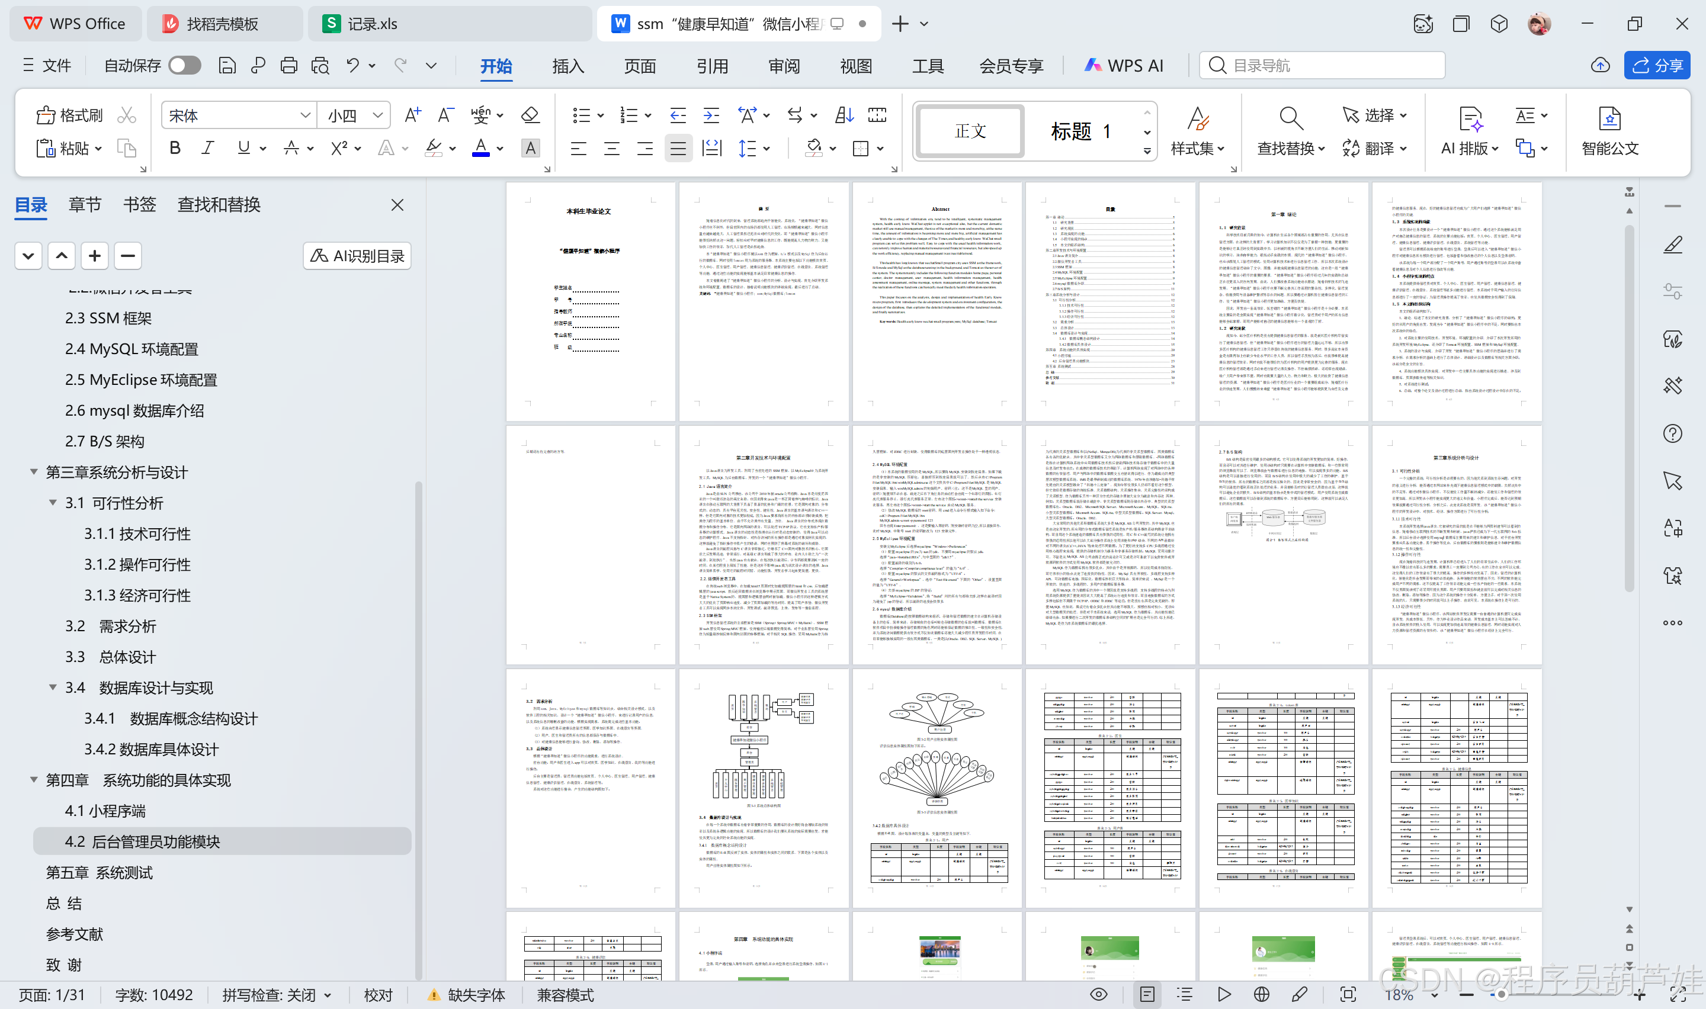Open the Paste (粘贴) dropdown arrow

pos(98,148)
